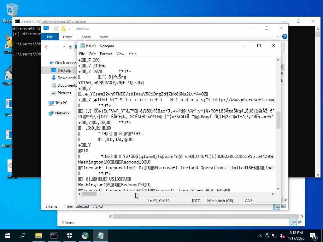323x242 pixels.
Task: Click the network tray icon
Action: (275, 236)
